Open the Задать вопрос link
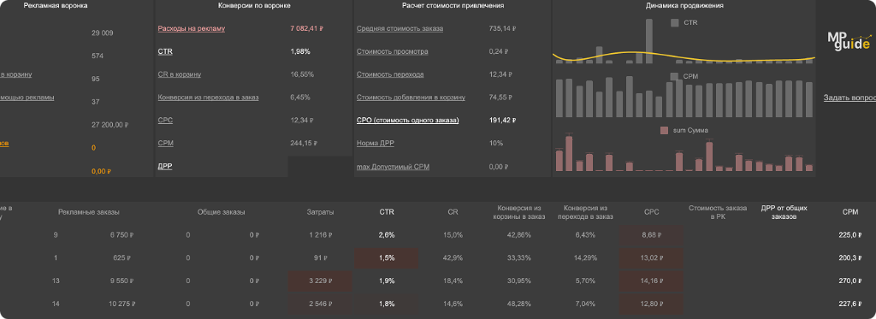This screenshot has height=319, width=876. 849,97
